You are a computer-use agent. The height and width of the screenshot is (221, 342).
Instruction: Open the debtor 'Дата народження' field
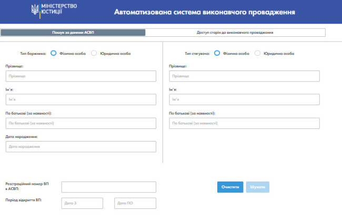click(x=81, y=146)
